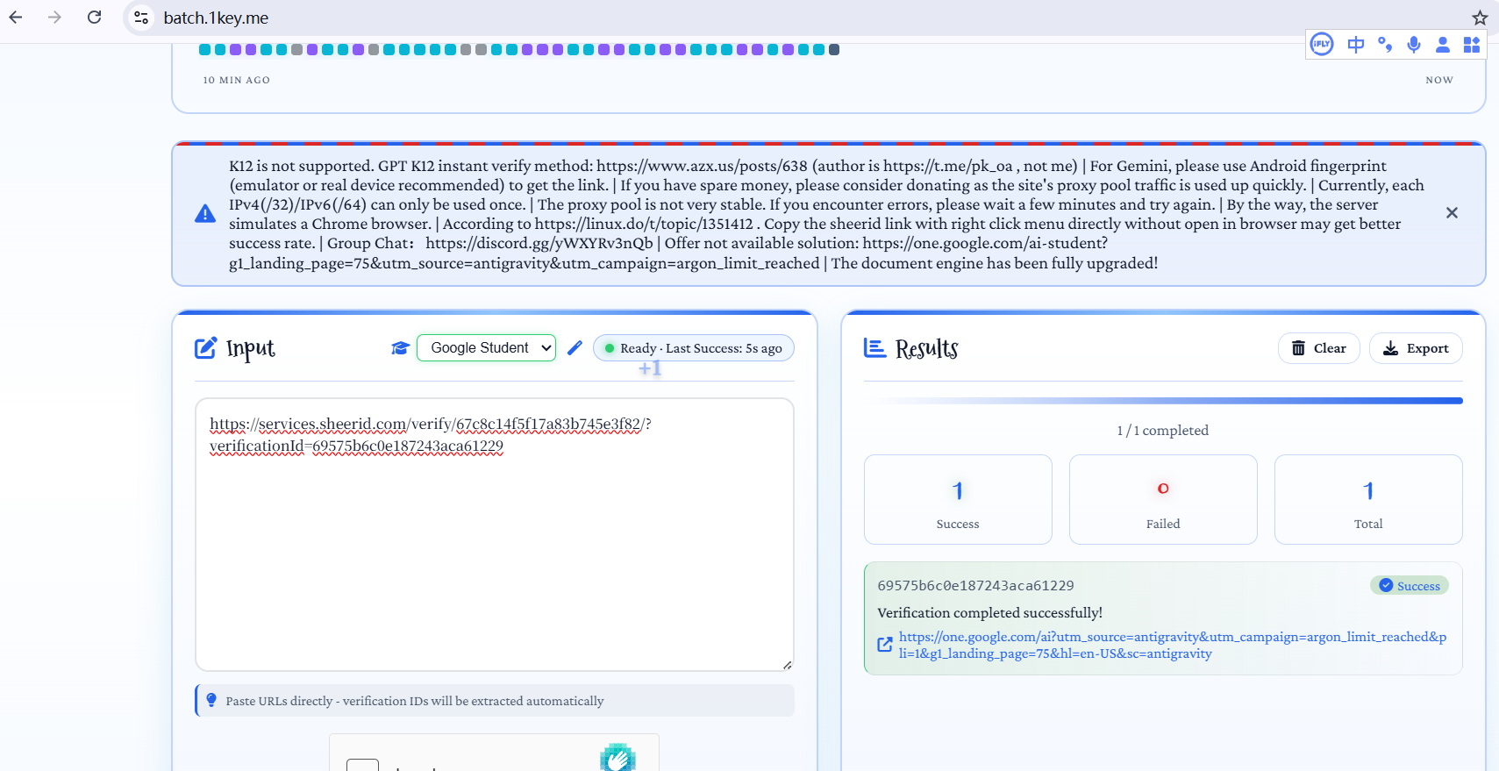
Task: Export the verification results
Action: (x=1416, y=348)
